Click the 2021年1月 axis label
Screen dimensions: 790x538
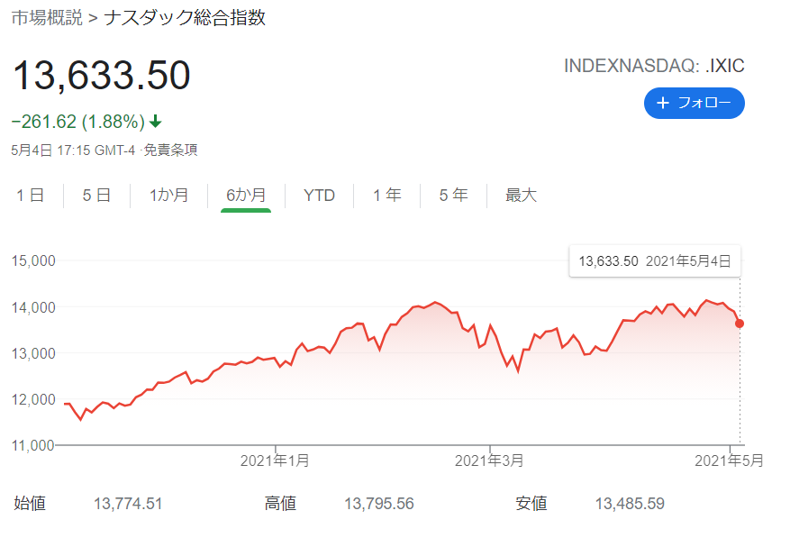275,460
